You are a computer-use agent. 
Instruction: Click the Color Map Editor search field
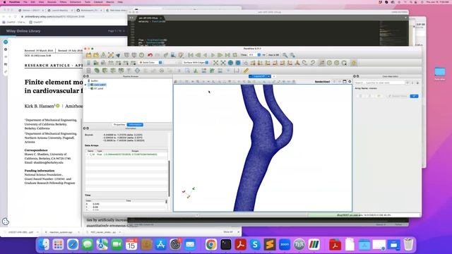tap(380, 83)
